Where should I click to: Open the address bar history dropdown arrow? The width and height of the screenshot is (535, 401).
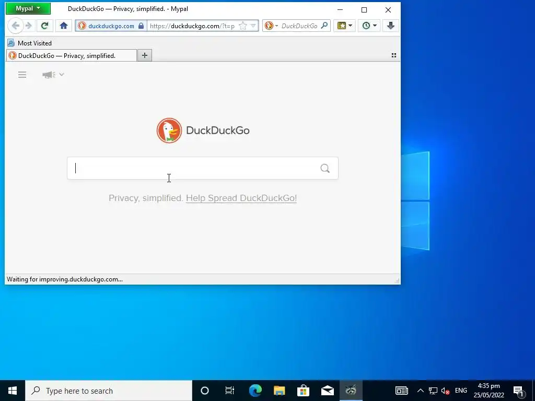(x=253, y=26)
